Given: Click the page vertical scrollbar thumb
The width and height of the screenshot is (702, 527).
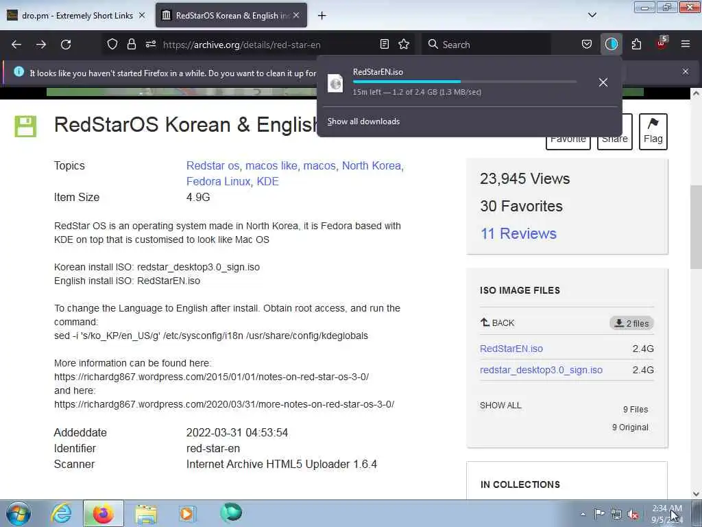Looking at the screenshot, I should click(x=696, y=226).
